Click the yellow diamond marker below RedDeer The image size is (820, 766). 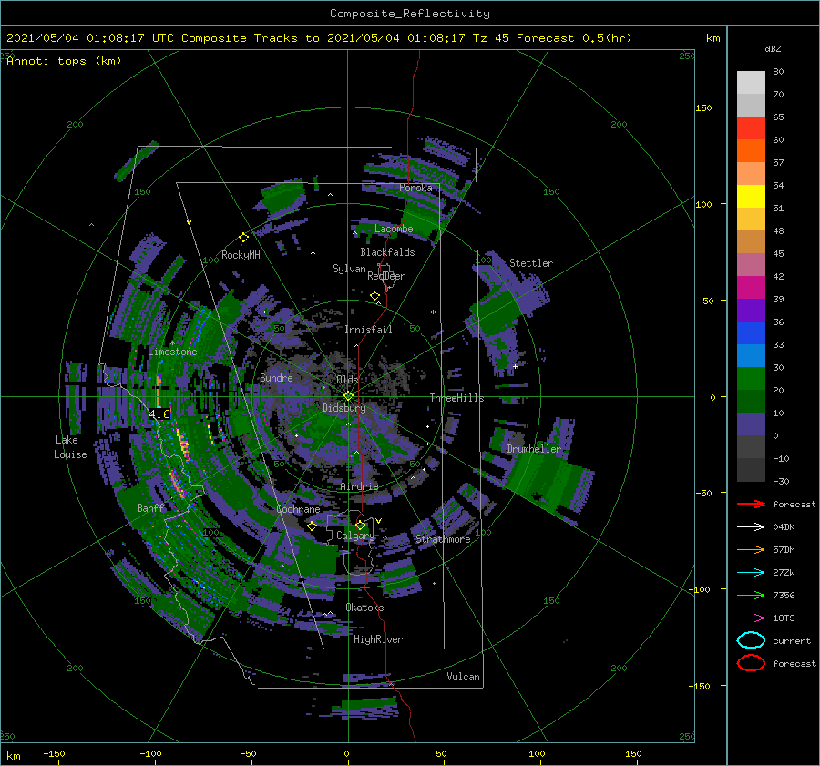[374, 296]
